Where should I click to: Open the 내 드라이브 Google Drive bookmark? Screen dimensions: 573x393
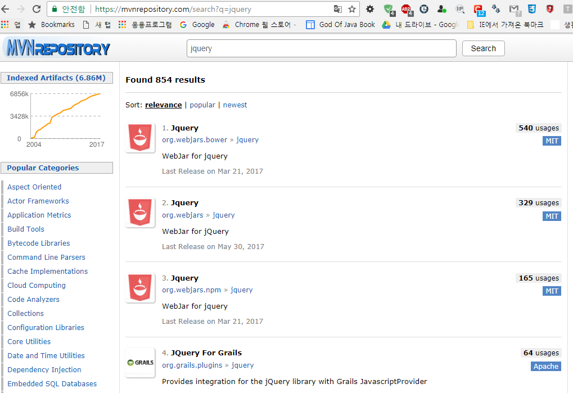pyautogui.click(x=420, y=25)
